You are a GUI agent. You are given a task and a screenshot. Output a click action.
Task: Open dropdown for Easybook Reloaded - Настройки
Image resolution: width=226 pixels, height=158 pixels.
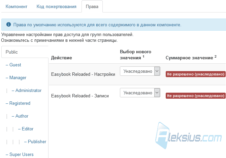(140, 71)
